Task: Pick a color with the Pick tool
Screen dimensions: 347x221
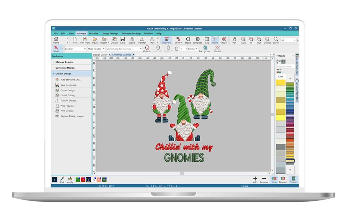Action: coord(62,179)
